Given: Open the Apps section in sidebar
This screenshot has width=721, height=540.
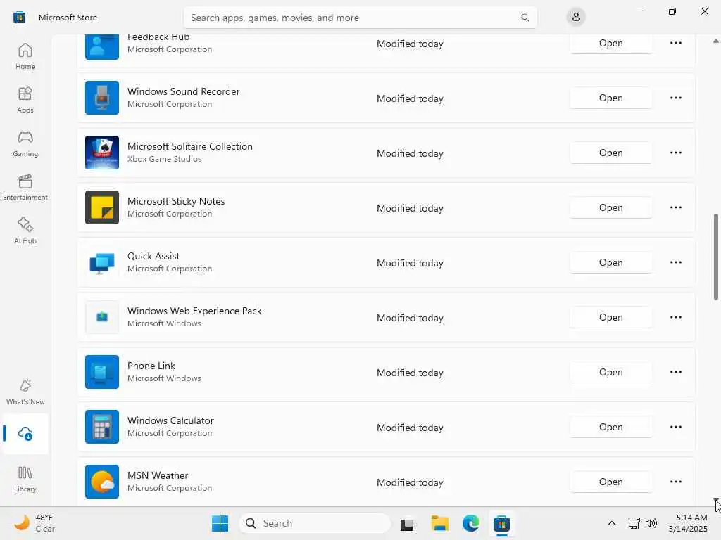Looking at the screenshot, I should click(x=25, y=100).
